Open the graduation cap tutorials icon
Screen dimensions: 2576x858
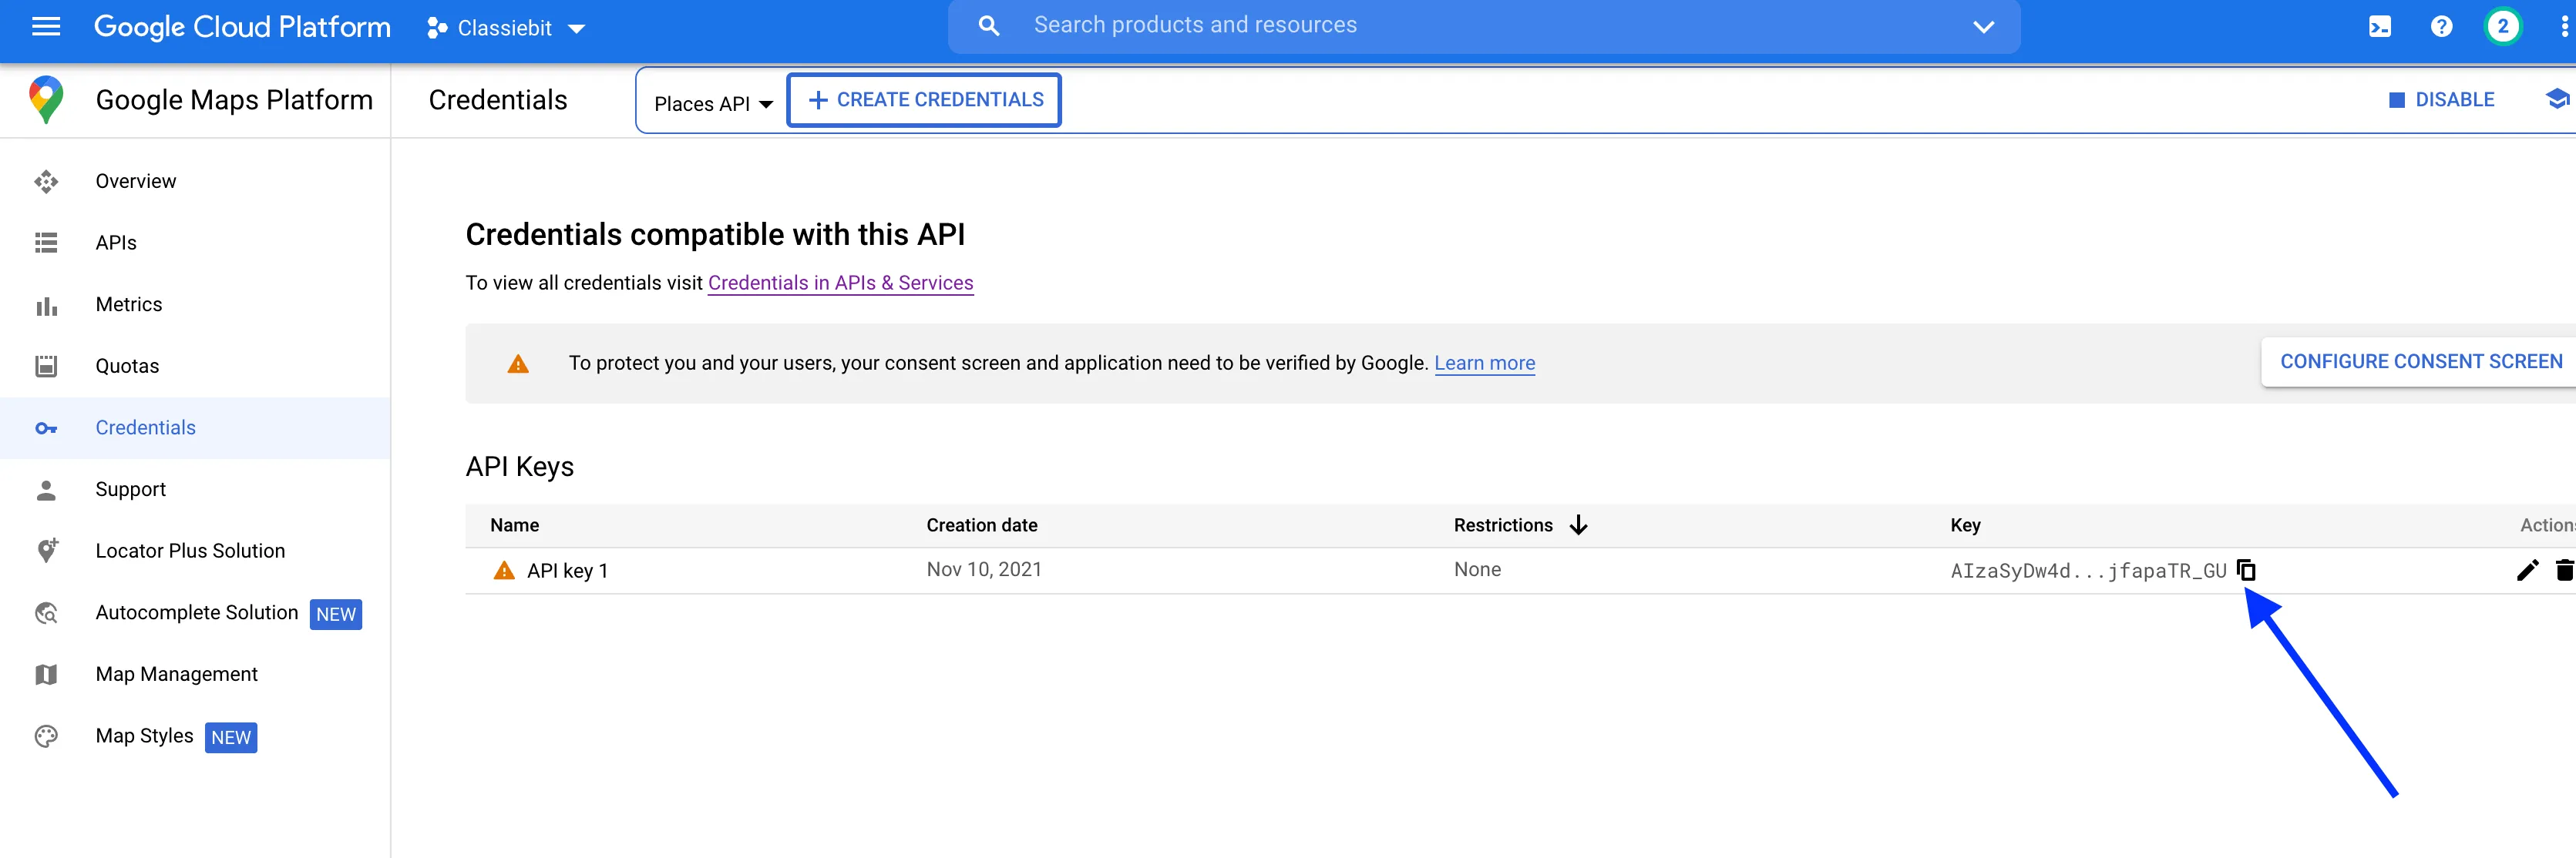coord(2560,99)
